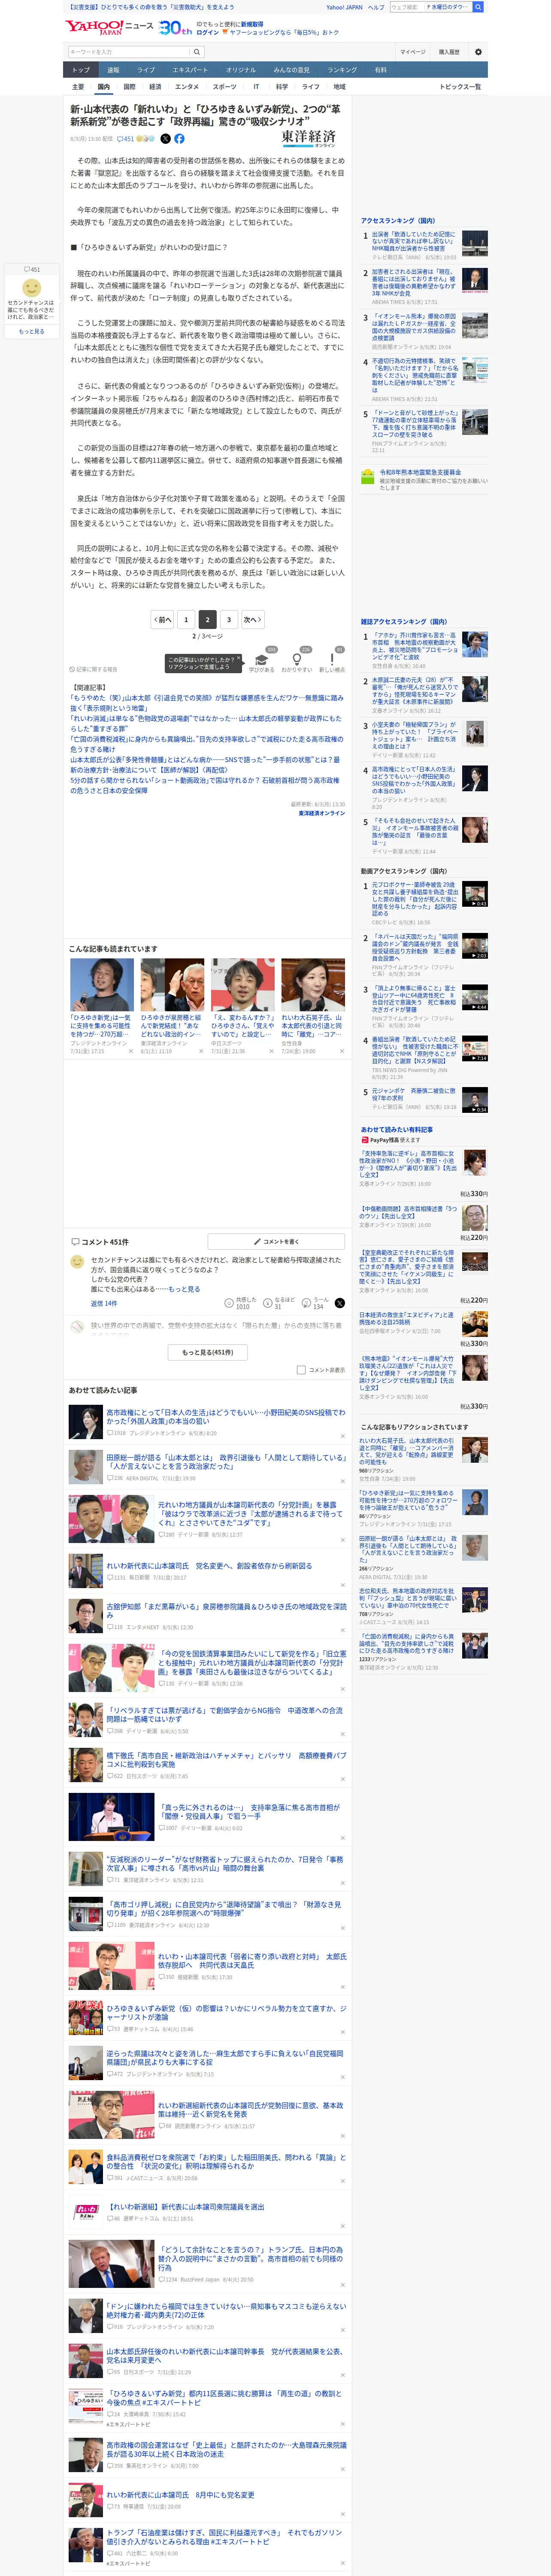Click the ヘルプ link in the top bar

[375, 7]
